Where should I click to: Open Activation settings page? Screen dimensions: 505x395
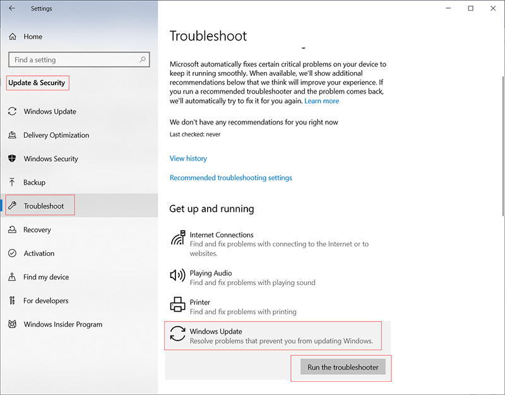coord(79,253)
